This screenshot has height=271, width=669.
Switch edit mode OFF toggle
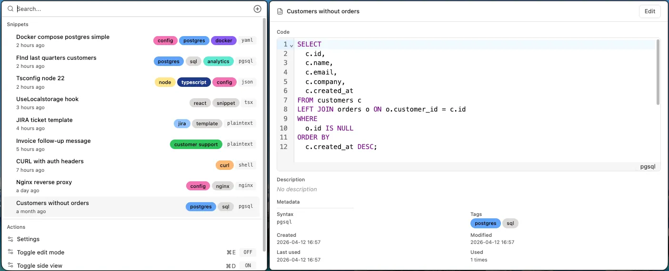click(x=248, y=252)
